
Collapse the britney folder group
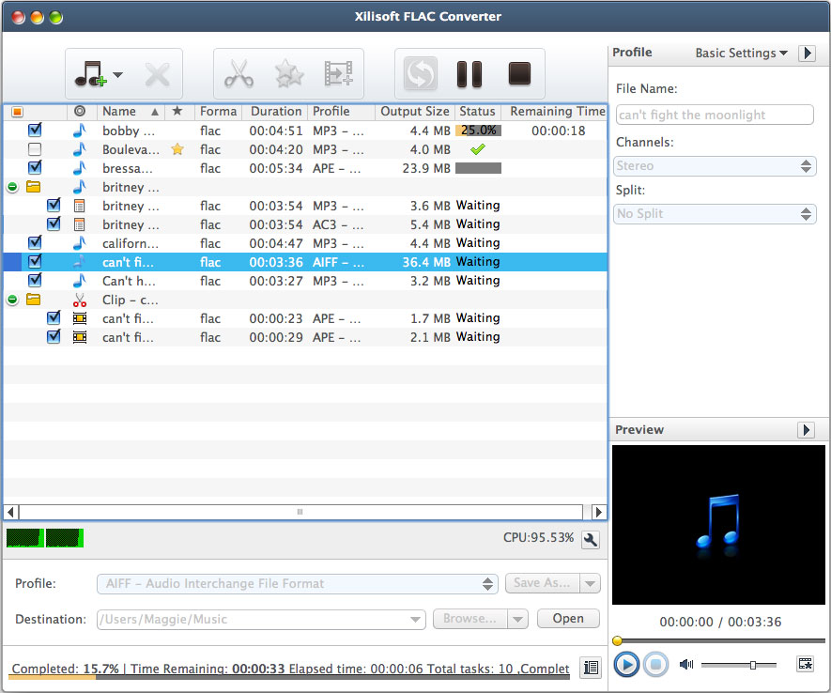point(12,187)
